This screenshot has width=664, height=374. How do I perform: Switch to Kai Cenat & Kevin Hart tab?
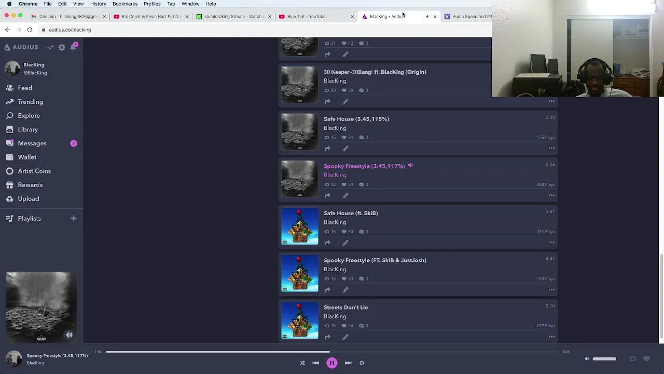[x=150, y=17]
